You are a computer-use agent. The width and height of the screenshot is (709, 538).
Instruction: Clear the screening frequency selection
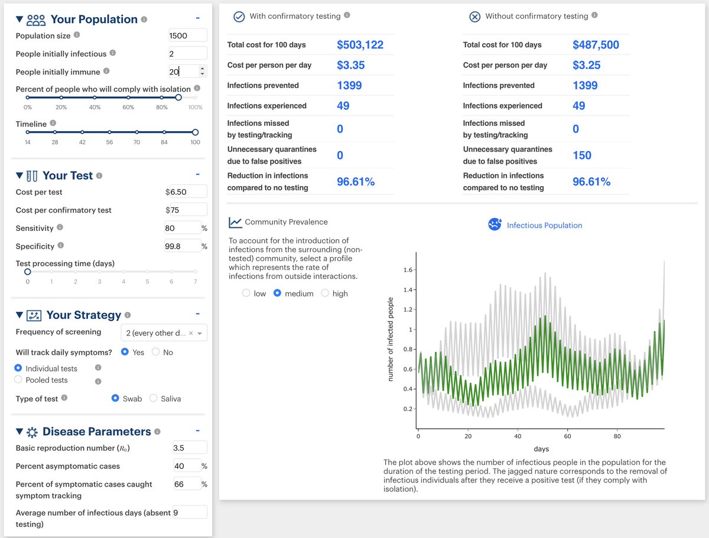click(x=191, y=334)
